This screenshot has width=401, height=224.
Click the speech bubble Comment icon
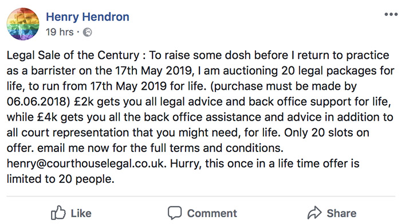coord(175,213)
